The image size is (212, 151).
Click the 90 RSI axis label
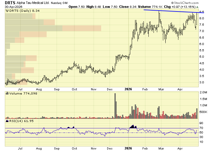201,123
